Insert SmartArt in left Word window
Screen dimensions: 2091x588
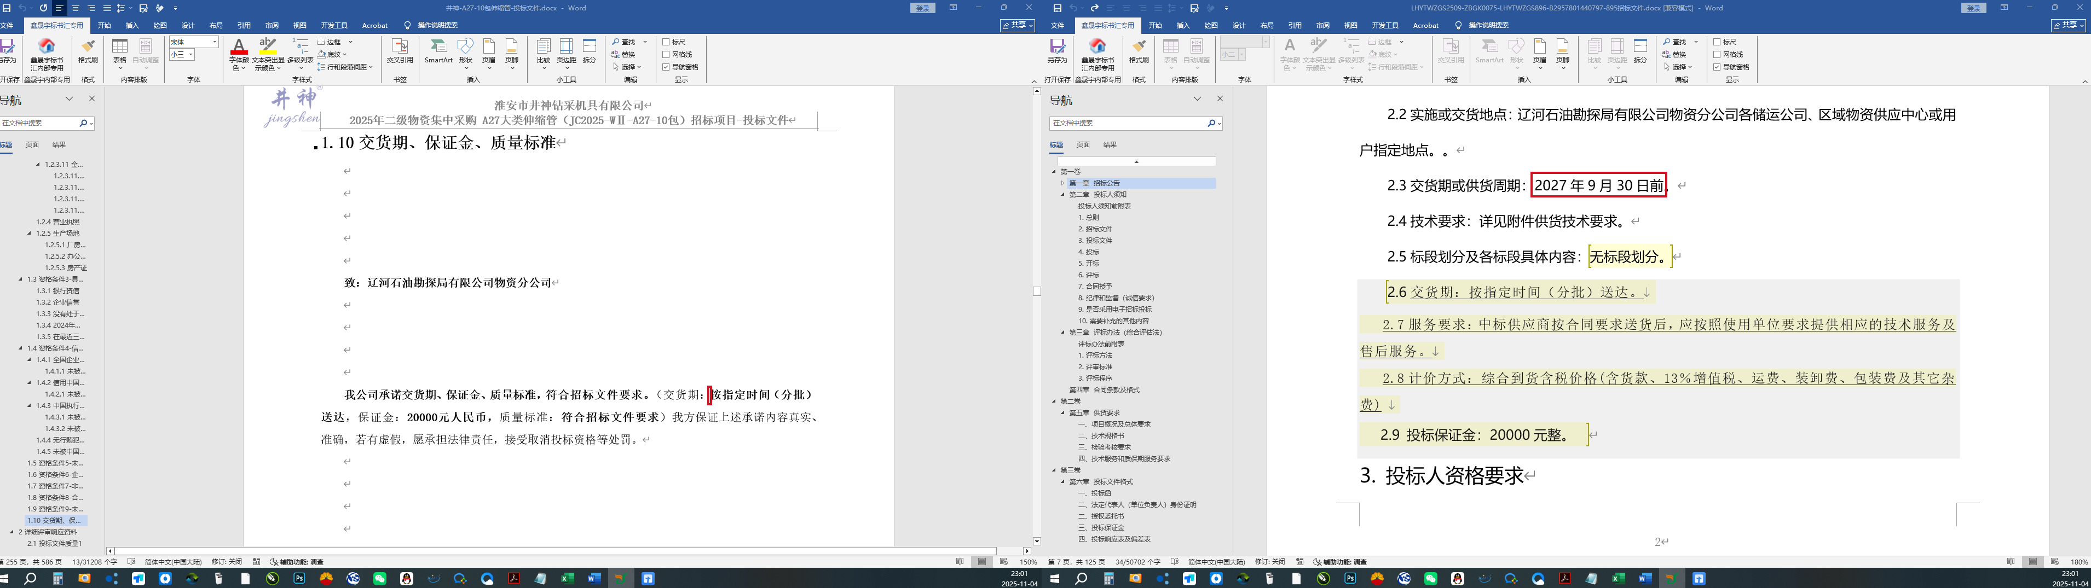coord(438,50)
